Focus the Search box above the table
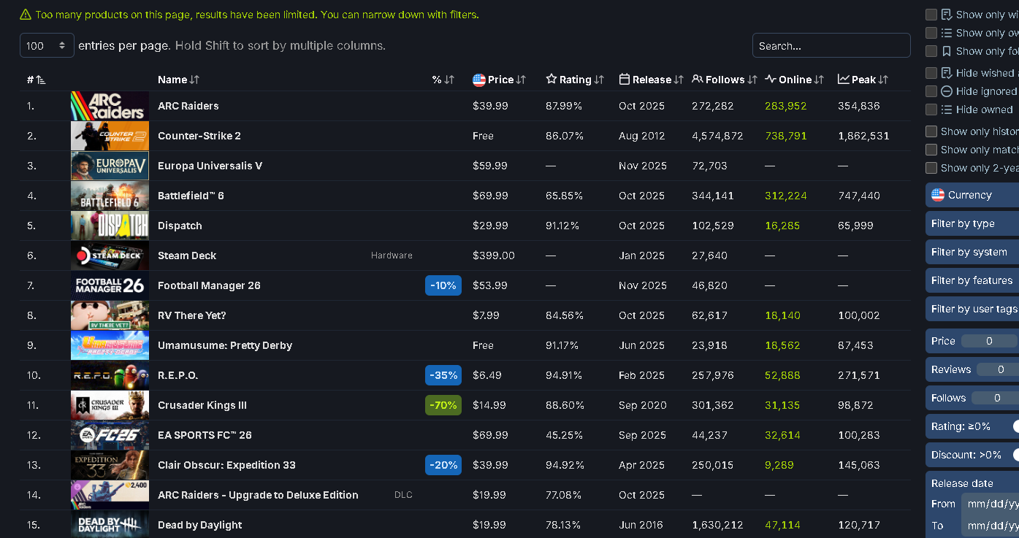The width and height of the screenshot is (1019, 538). tap(831, 45)
